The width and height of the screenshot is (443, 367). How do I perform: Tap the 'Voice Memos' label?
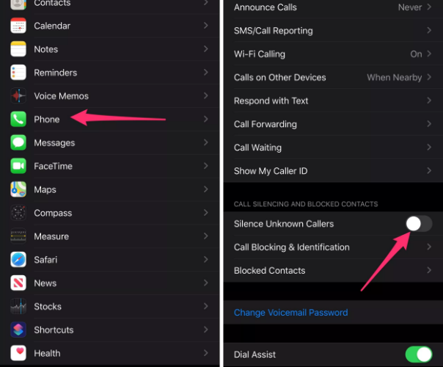[x=62, y=96]
